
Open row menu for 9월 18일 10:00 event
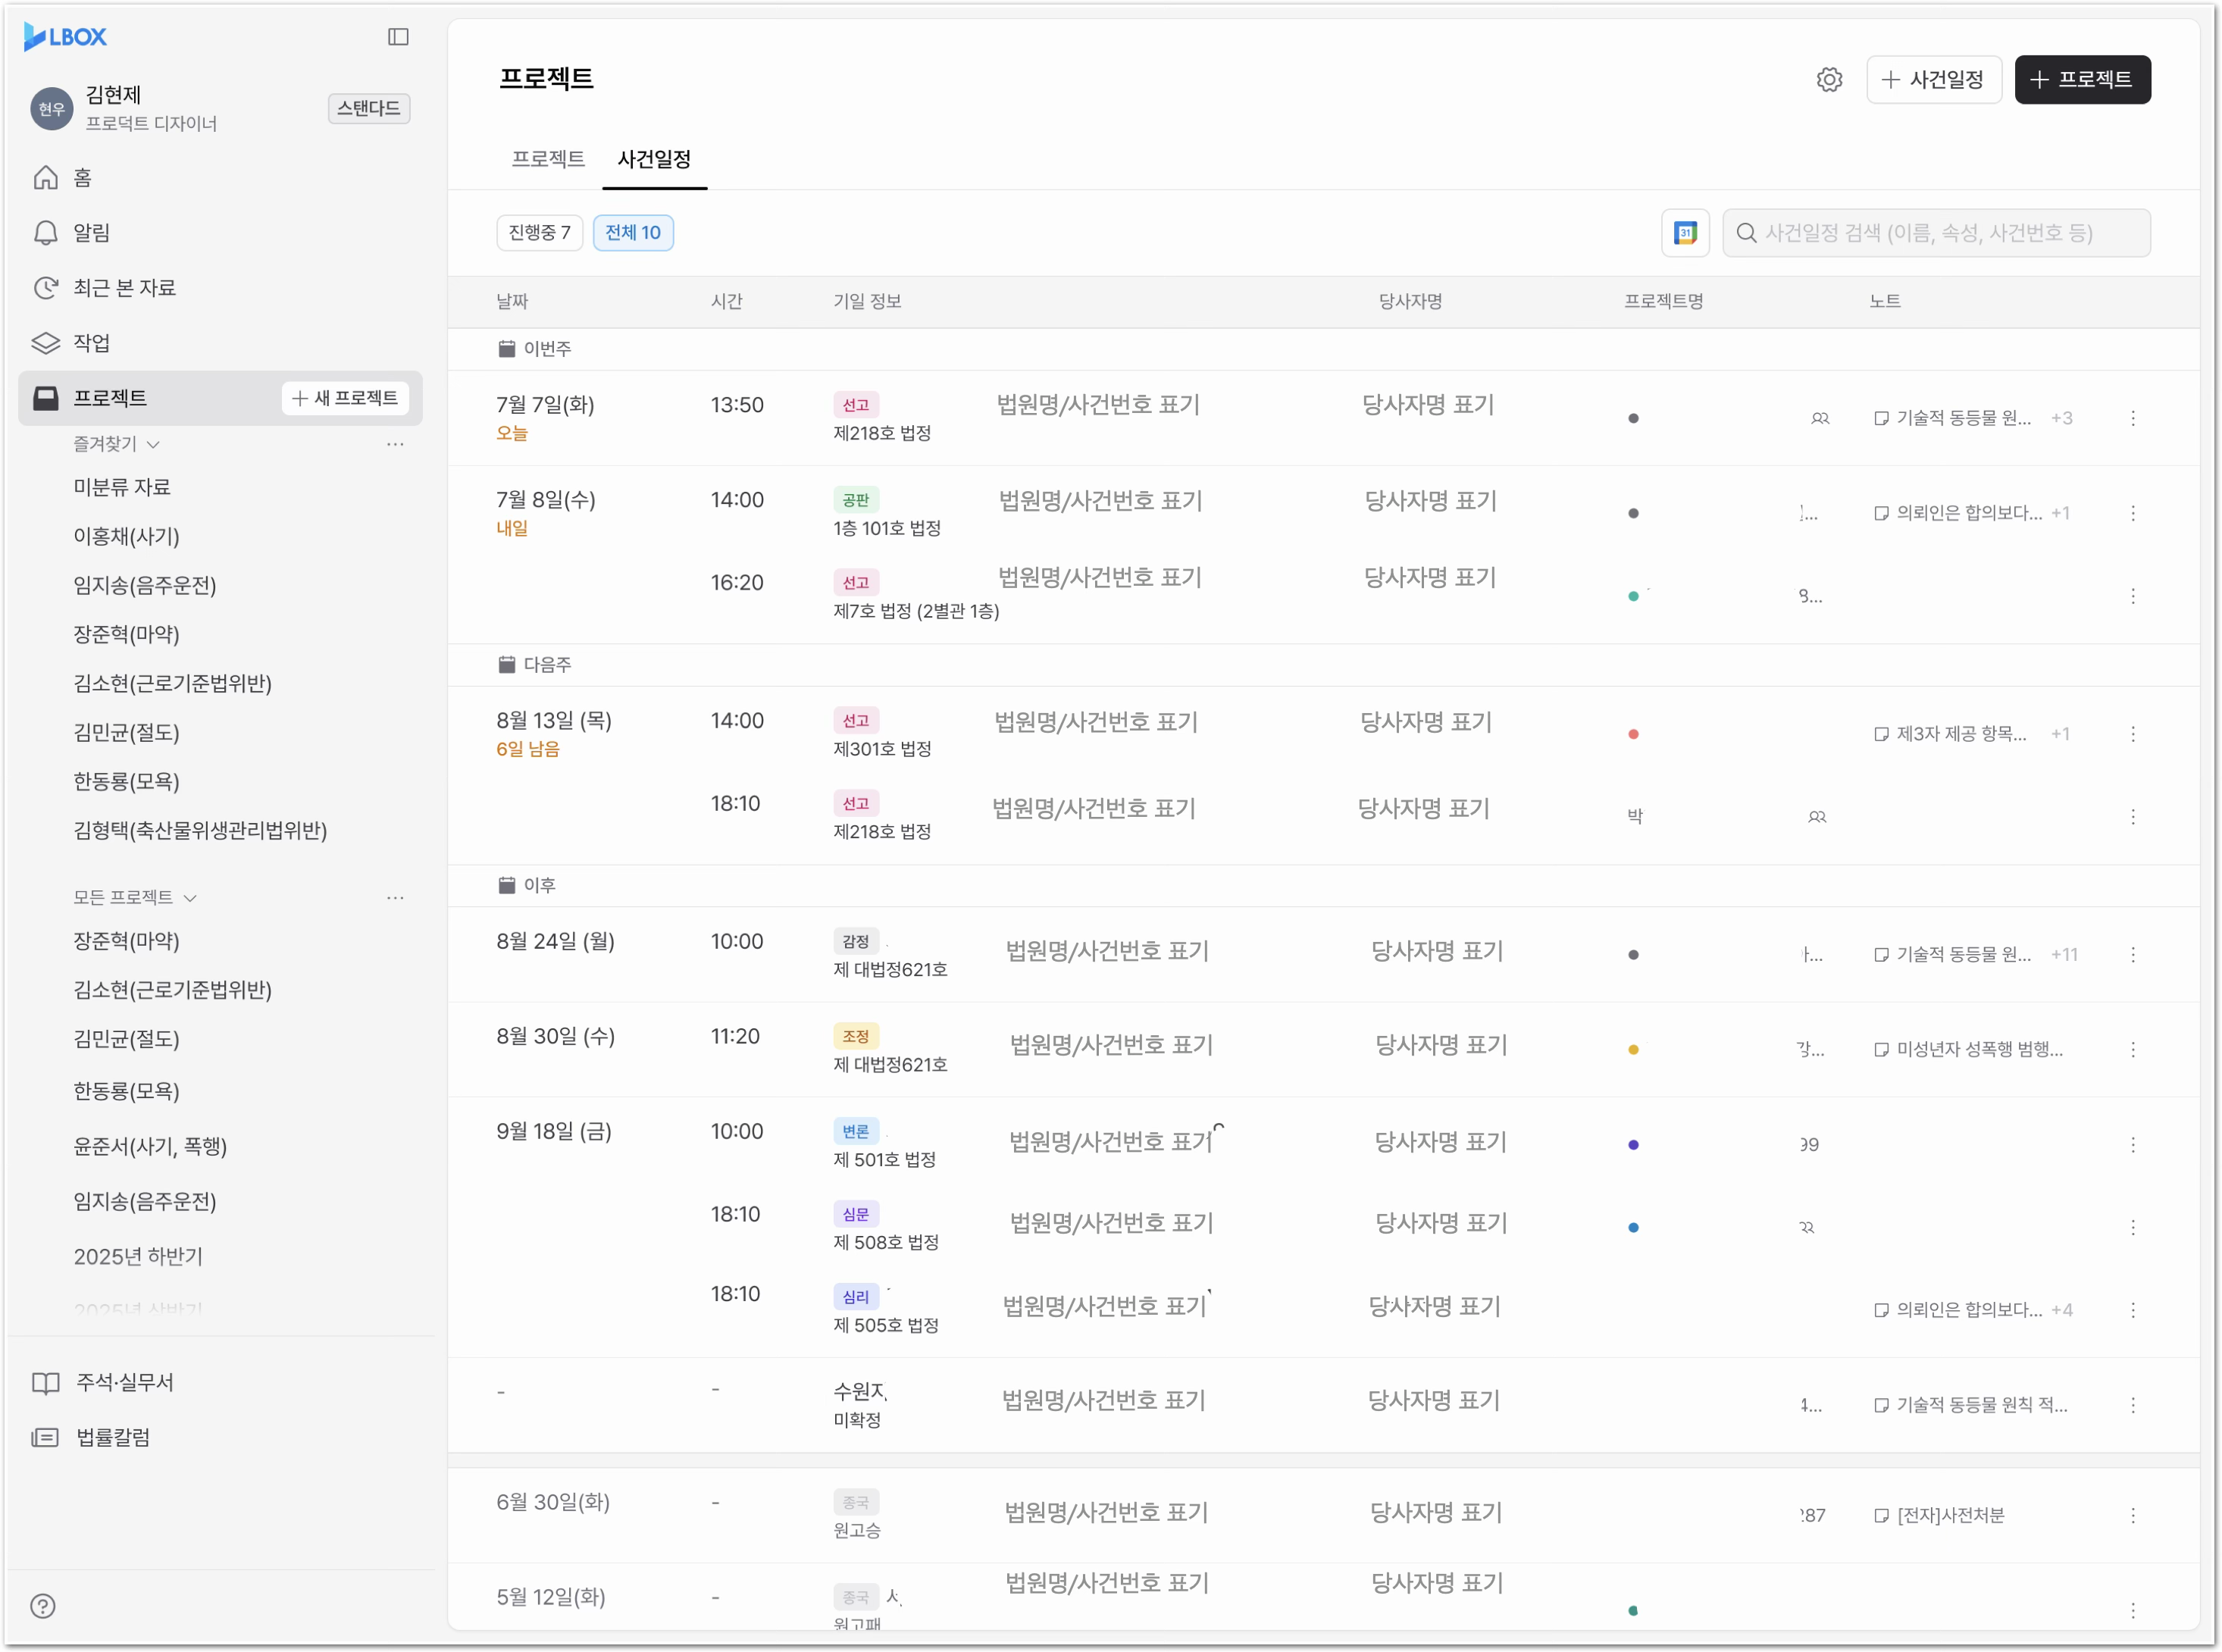[x=2133, y=1145]
